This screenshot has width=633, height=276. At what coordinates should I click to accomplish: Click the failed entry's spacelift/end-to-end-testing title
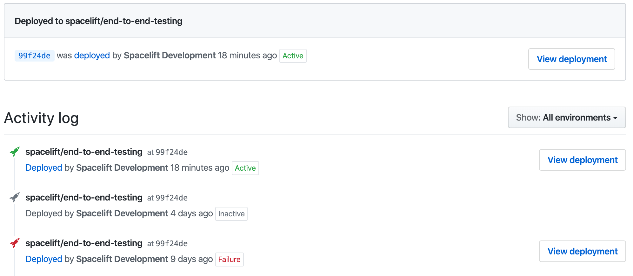click(x=84, y=243)
